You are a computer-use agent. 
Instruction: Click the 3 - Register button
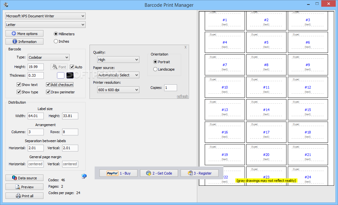(x=199, y=173)
